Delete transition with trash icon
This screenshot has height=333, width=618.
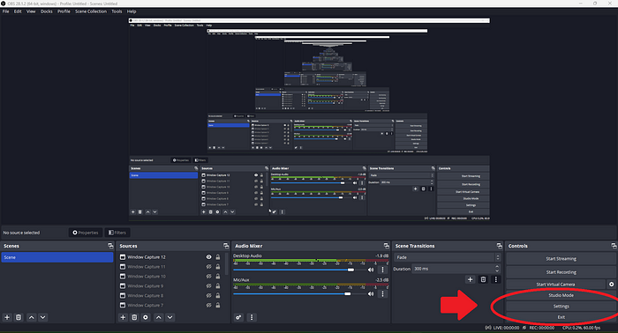point(483,279)
